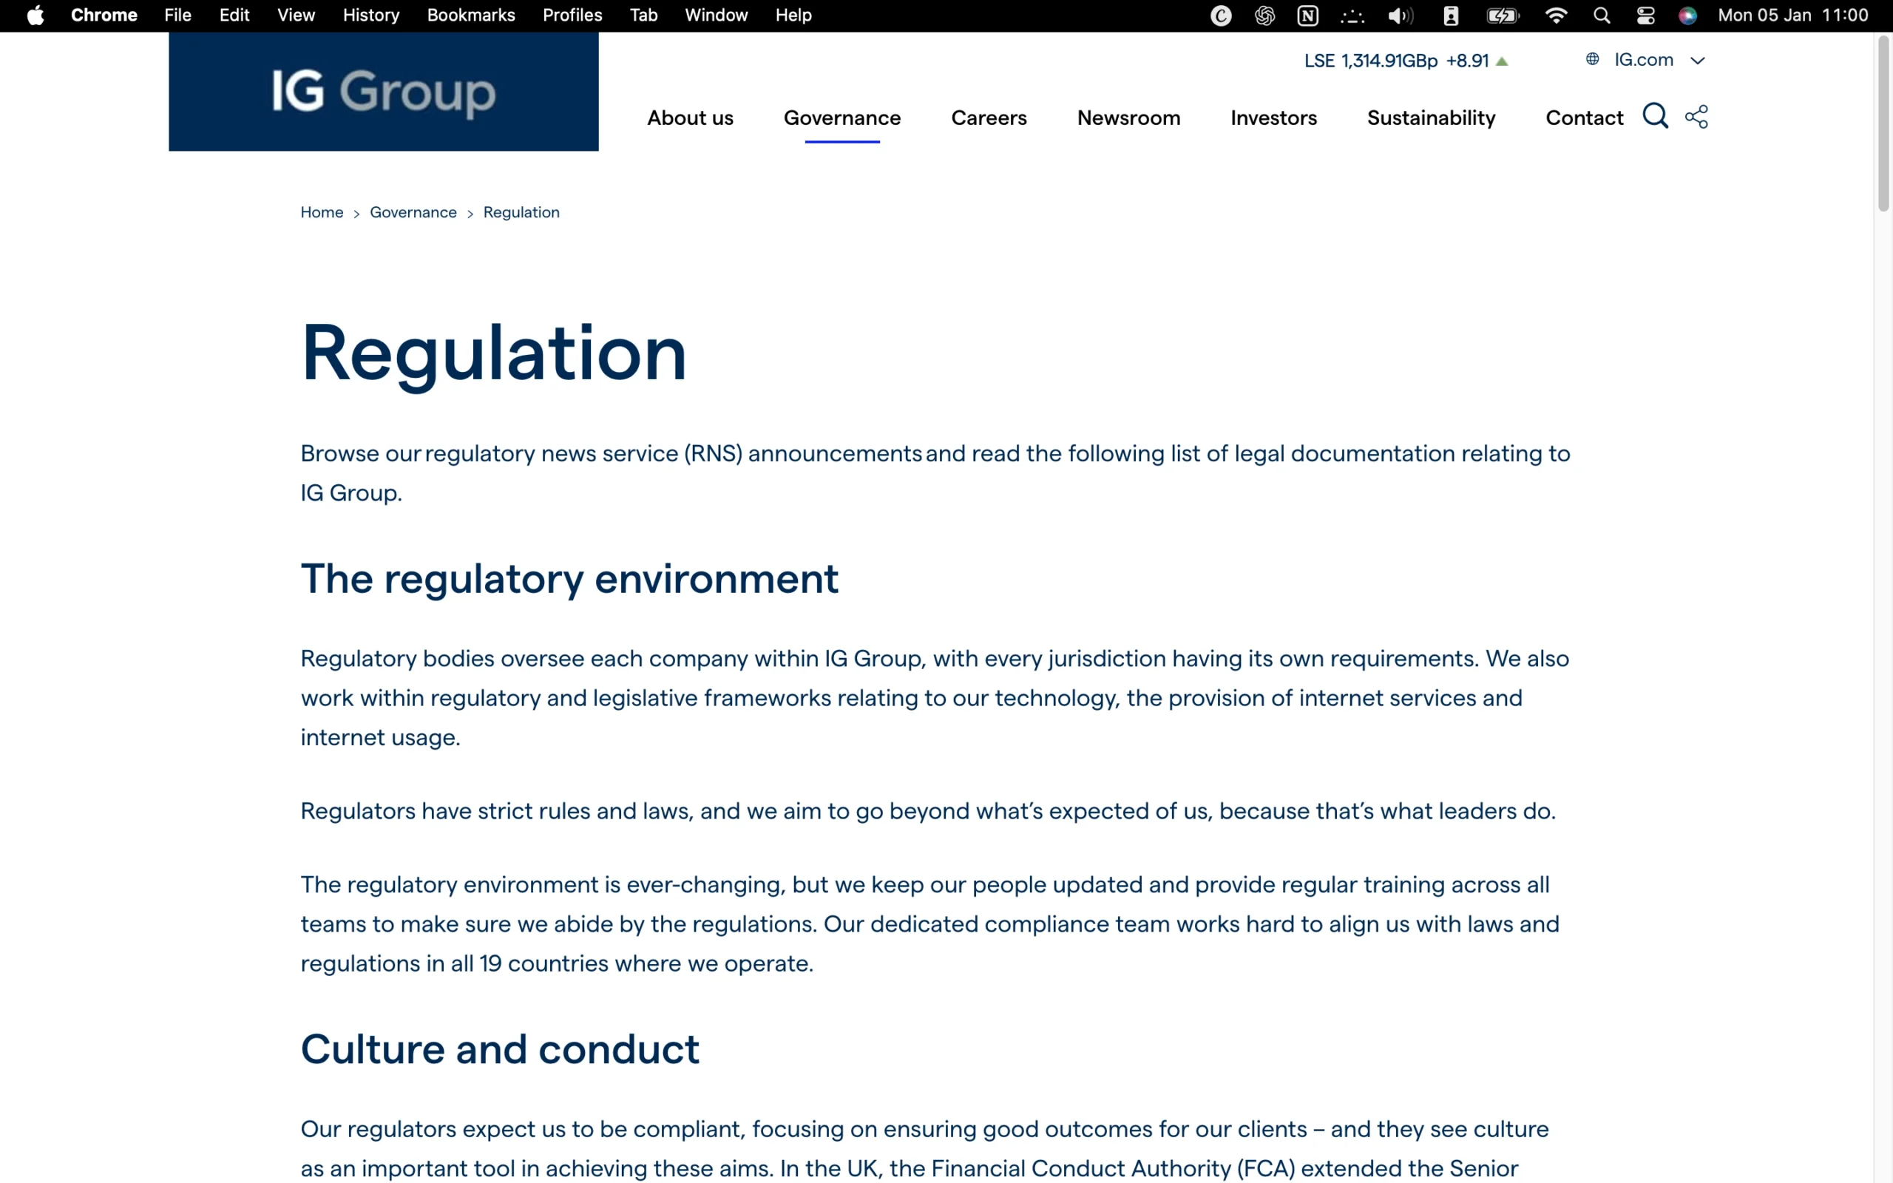Expand the IG.com region selector dropdown
1893x1183 pixels.
(1699, 59)
